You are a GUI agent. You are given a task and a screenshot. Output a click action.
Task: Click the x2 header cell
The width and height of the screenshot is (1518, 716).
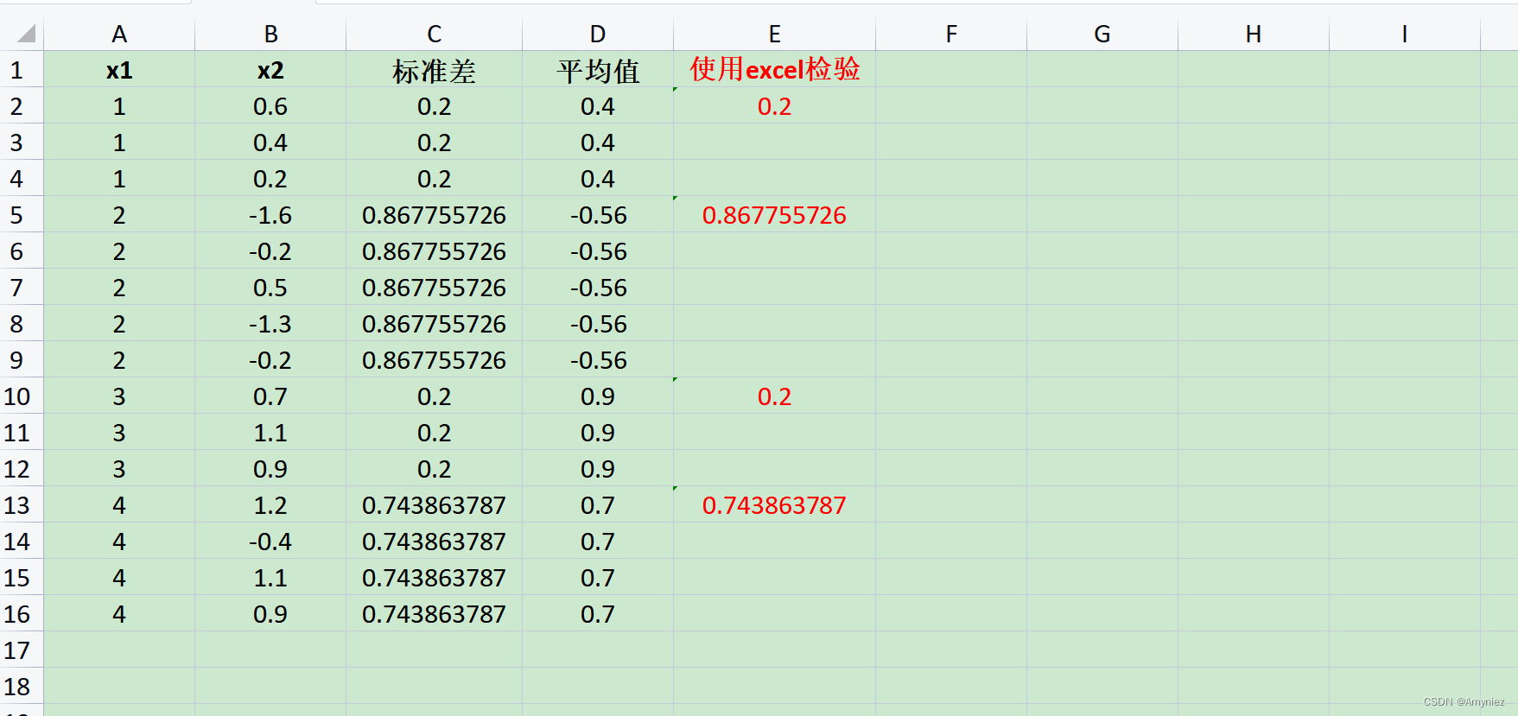pos(270,70)
